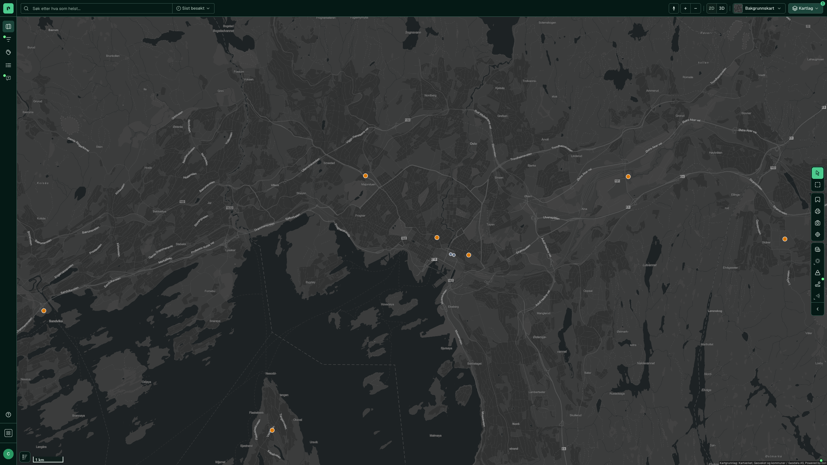Zoom out with the minus button

(x=696, y=8)
